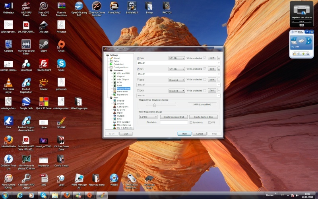Open the Quickstart settings page
Image resolution: width=318 pixels, height=199 pixels.
click(x=118, y=64)
